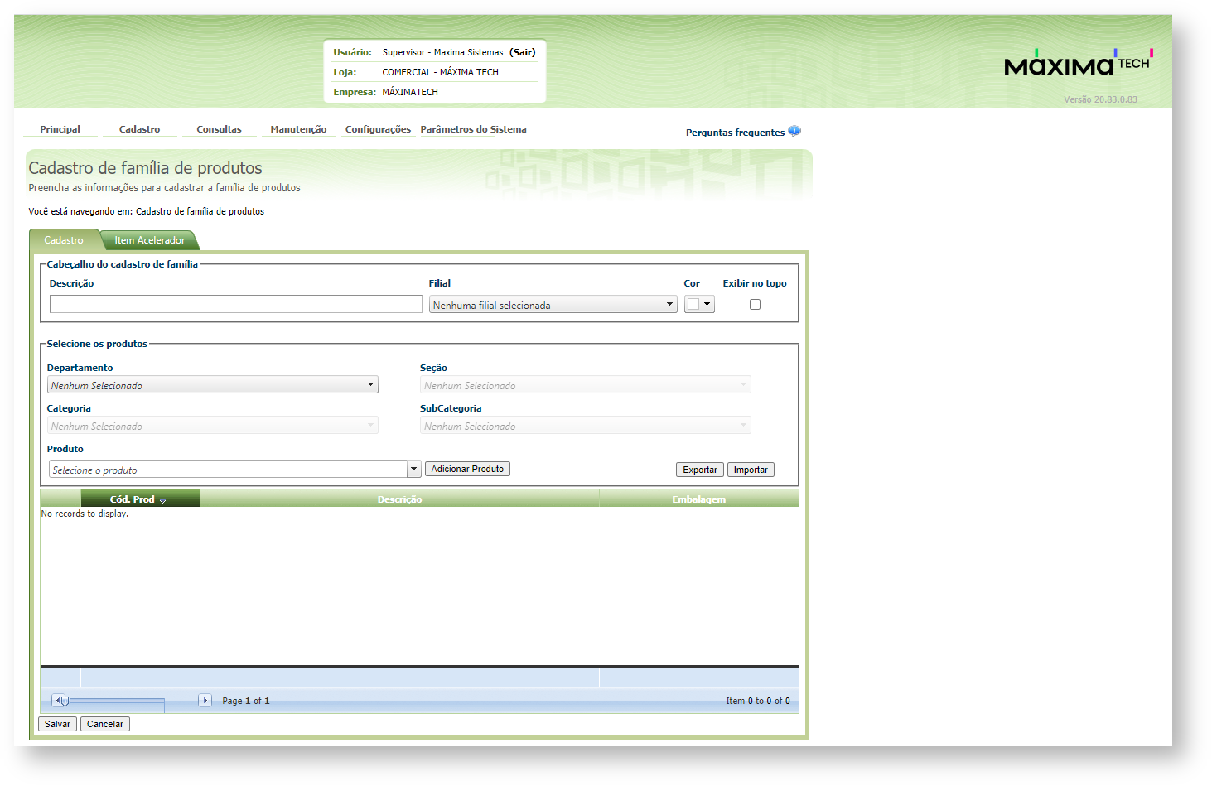Click the pager slider handle

tap(65, 702)
